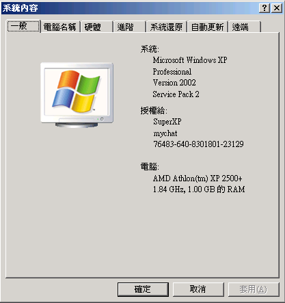Screen dimensions: 285x303
Task: Go to the 遠端 tab
Action: coord(245,27)
